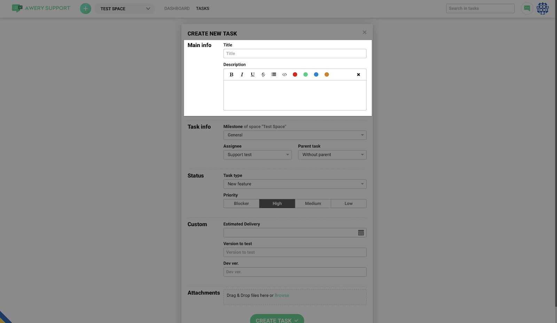Clear formatting with the toolbar X icon
The image size is (557, 323).
pyautogui.click(x=358, y=75)
